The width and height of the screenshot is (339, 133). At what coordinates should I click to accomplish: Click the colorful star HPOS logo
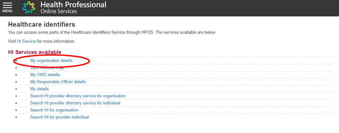[29, 8]
